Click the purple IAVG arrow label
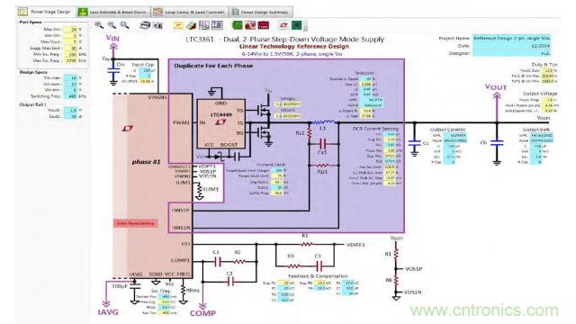The width and height of the screenshot is (576, 324). (108, 312)
